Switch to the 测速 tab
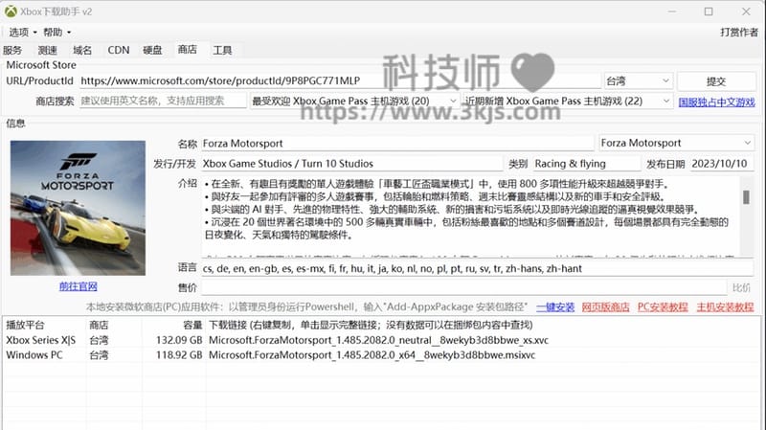The image size is (766, 430). 47,50
